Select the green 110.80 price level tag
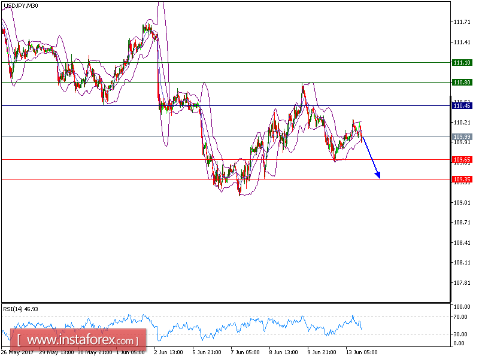479x359 pixels. tap(461, 82)
